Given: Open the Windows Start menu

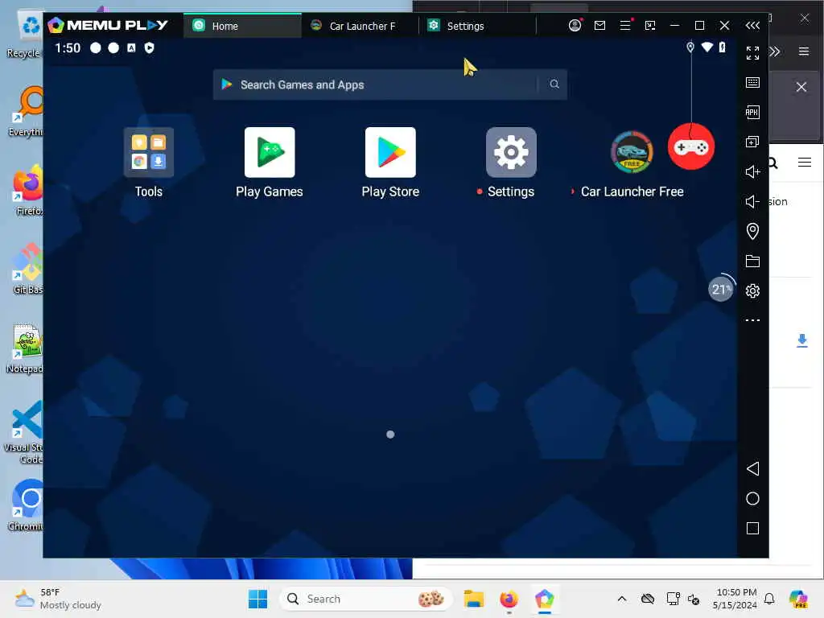Looking at the screenshot, I should [x=257, y=599].
